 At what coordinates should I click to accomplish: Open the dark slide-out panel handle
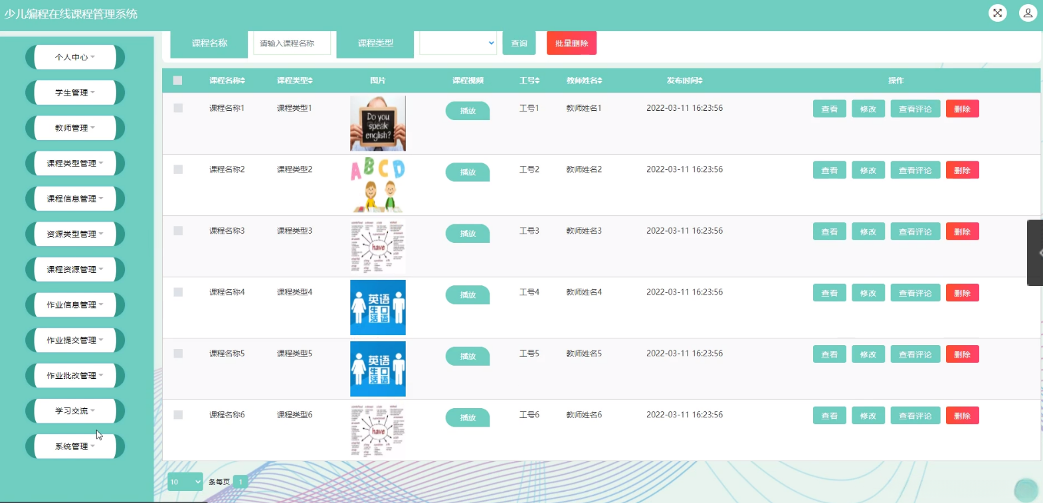1035,253
